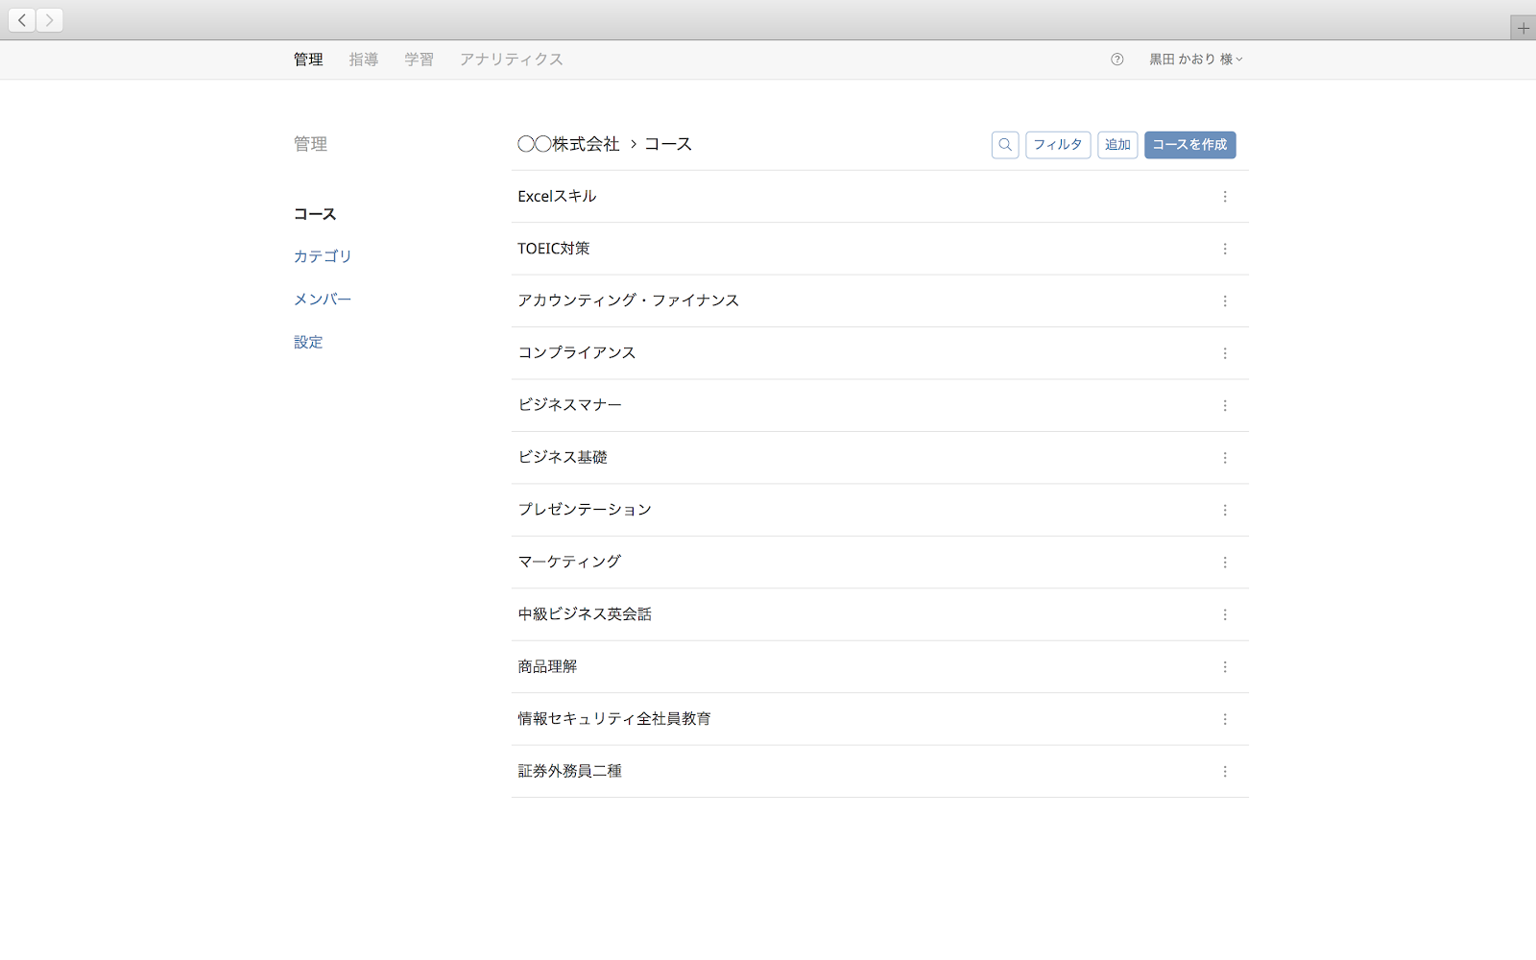The image size is (1536, 960).
Task: Expand the 黒田 かおり user dropdown
Action: coord(1196,60)
